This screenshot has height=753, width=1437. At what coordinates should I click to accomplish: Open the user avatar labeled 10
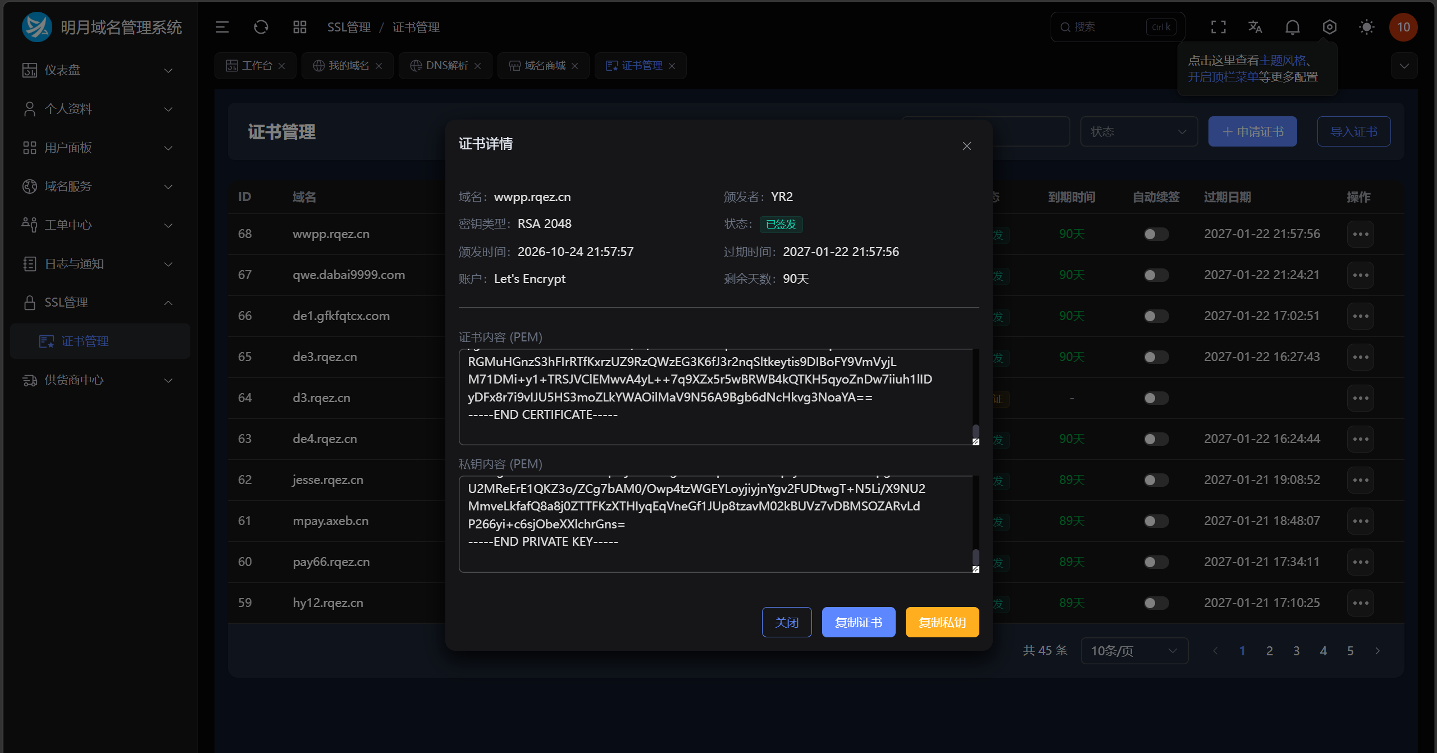1403,27
